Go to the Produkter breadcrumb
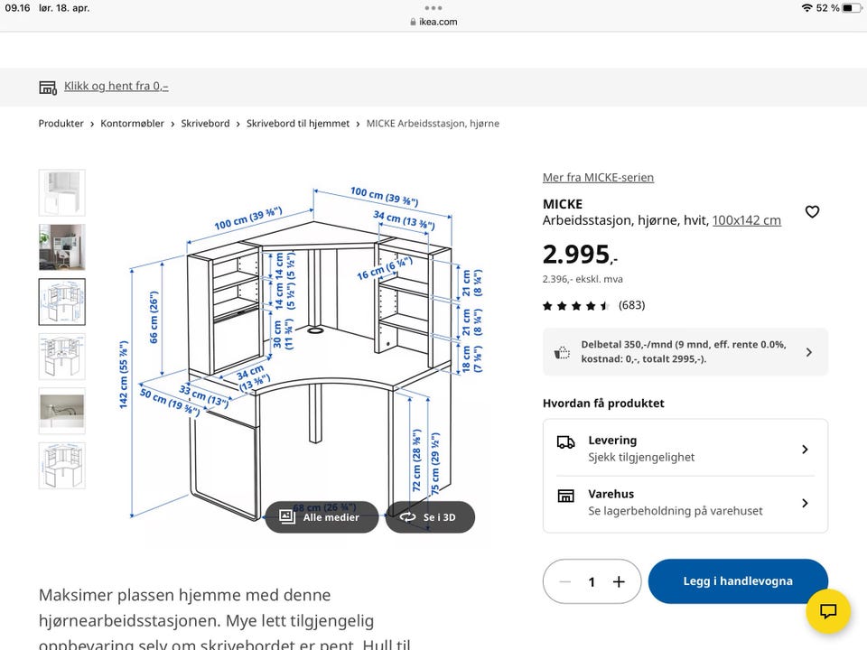 tap(61, 124)
